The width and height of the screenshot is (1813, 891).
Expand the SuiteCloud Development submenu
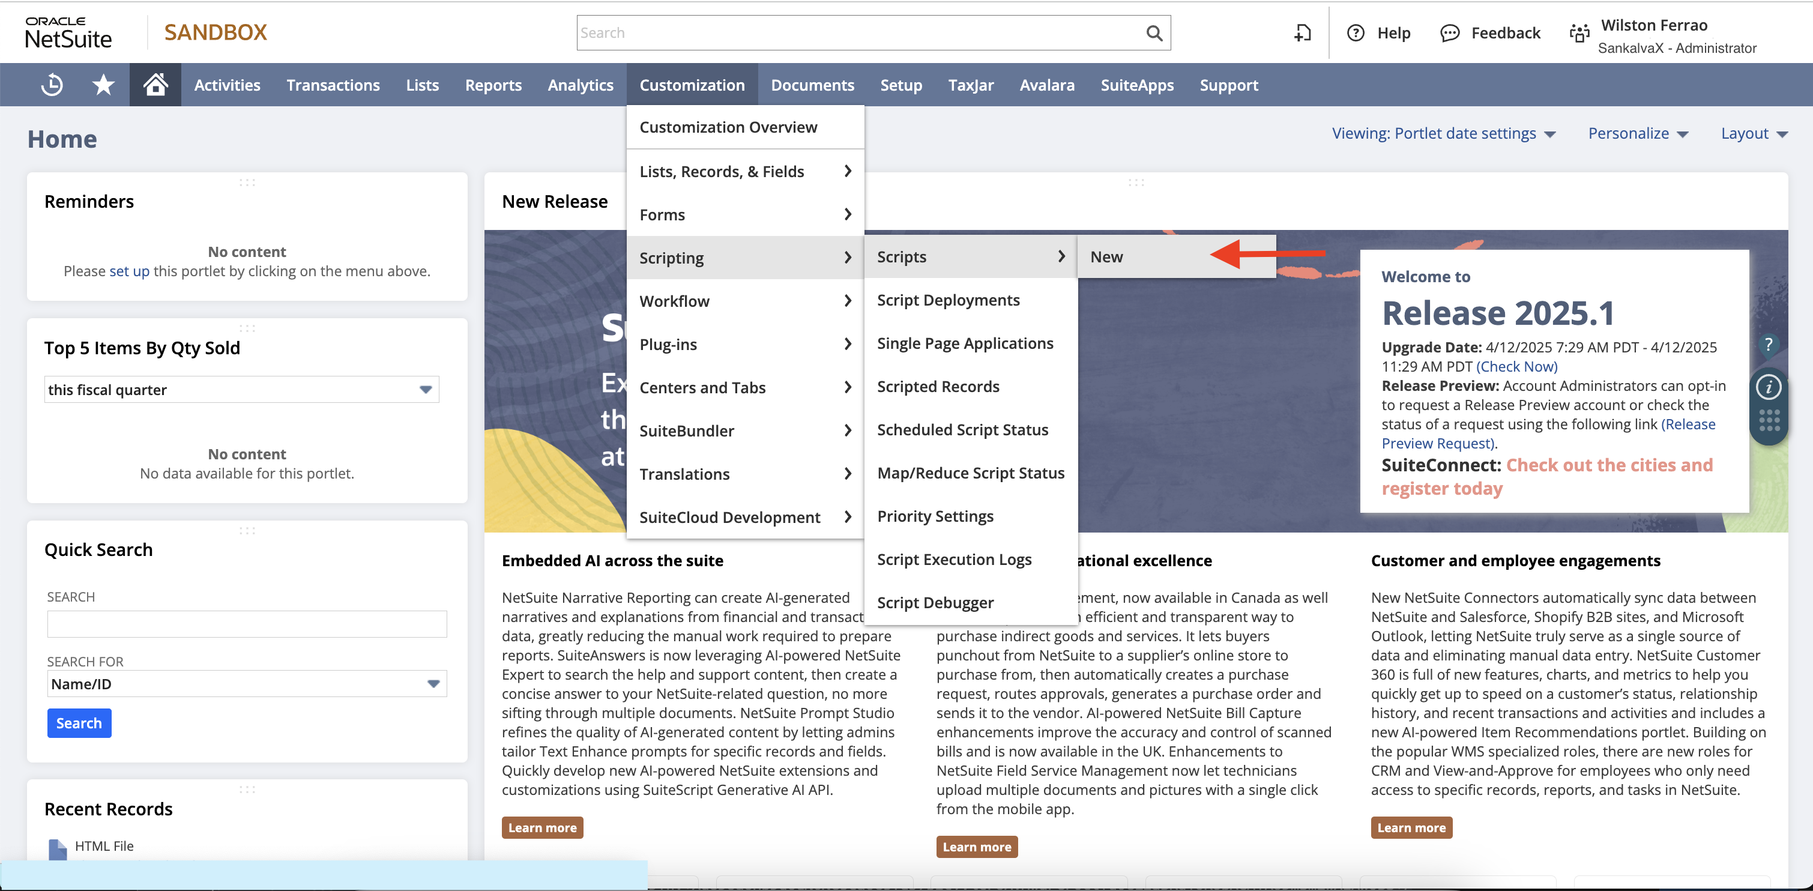click(744, 518)
